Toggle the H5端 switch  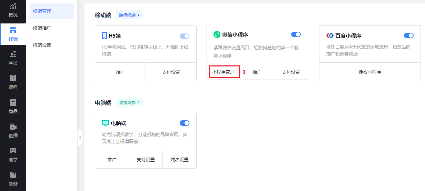point(185,36)
